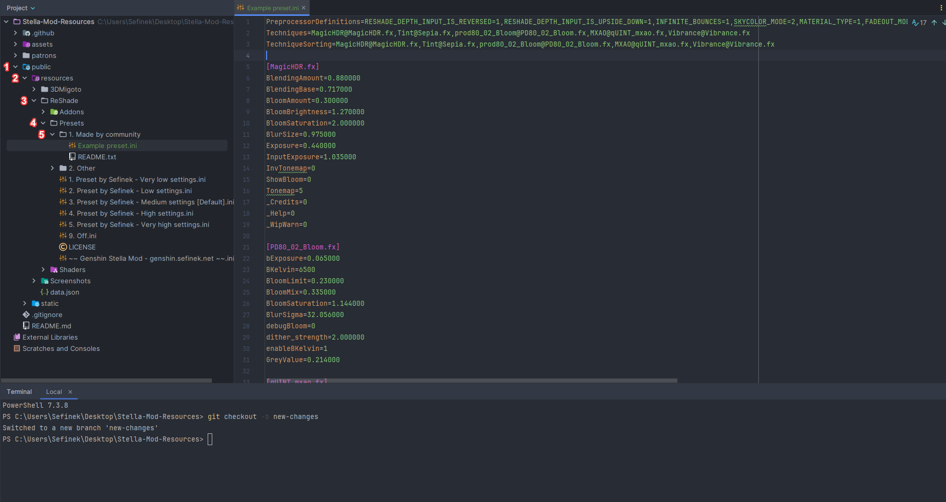Collapse the public folder
This screenshot has height=502, width=946.
pyautogui.click(x=15, y=67)
